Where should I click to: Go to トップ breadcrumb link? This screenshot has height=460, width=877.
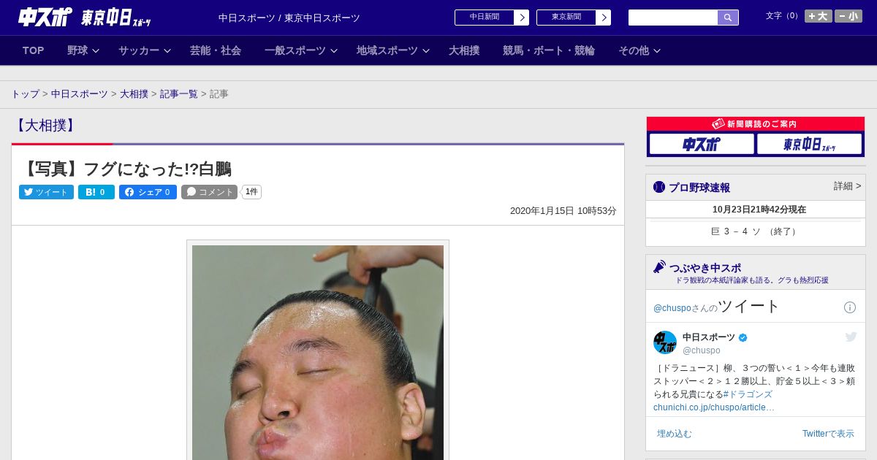tap(26, 94)
